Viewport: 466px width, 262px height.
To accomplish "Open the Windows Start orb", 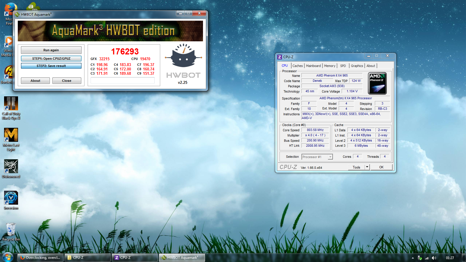I will coord(8,257).
